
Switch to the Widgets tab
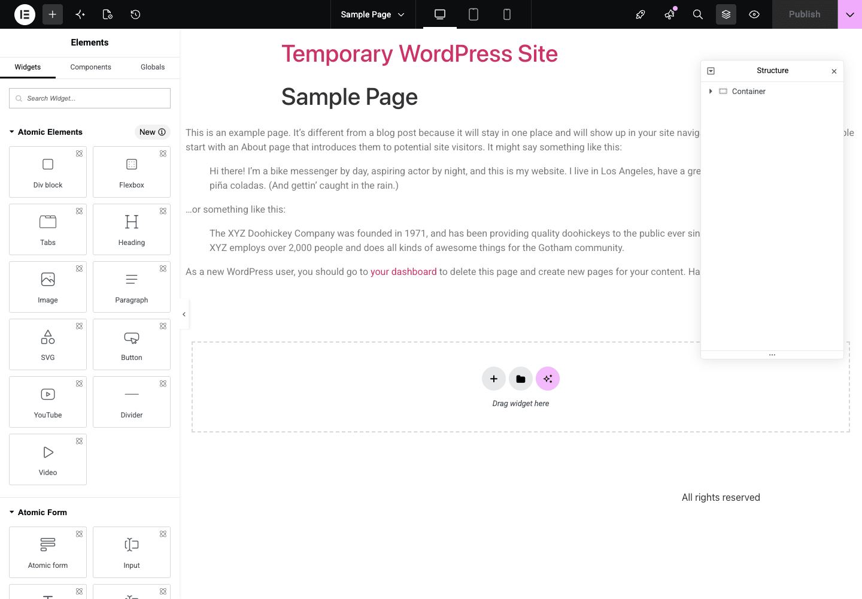click(x=28, y=67)
